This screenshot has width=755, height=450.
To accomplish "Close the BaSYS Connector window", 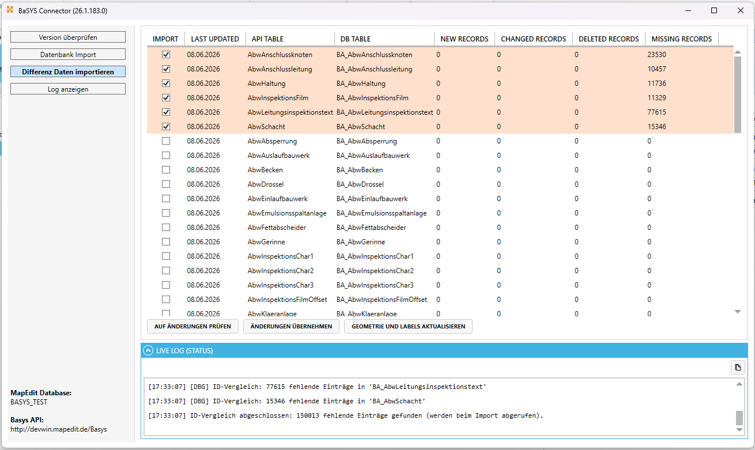I will click(x=741, y=10).
